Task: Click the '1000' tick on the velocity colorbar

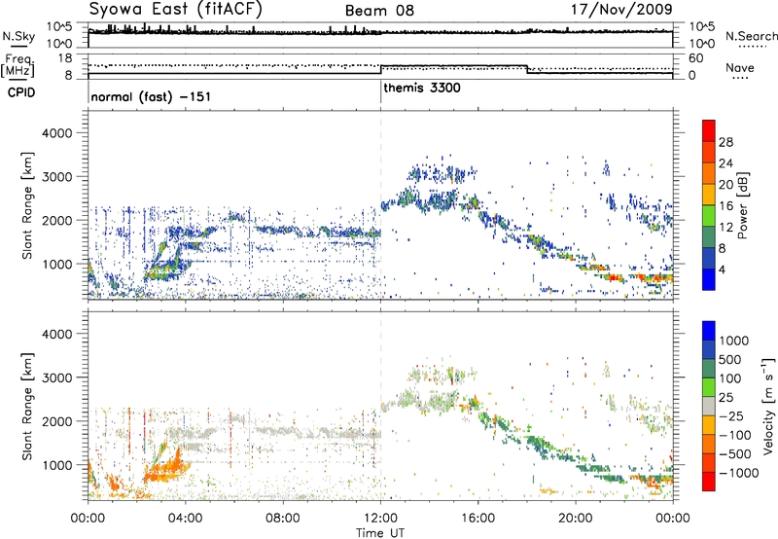Action: [734, 341]
